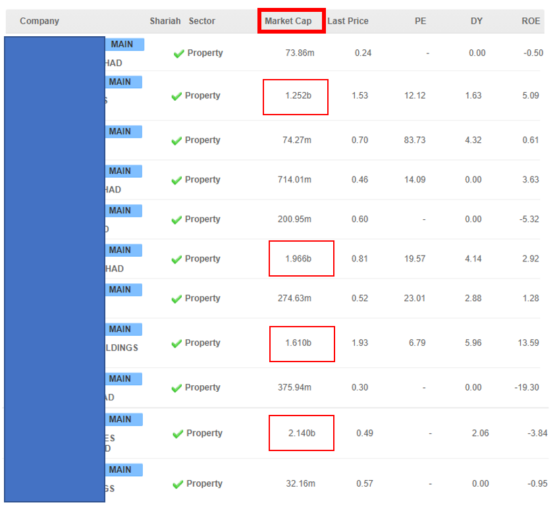Select the 2.140b market cap value
Screen dimensions: 559x513
click(302, 433)
